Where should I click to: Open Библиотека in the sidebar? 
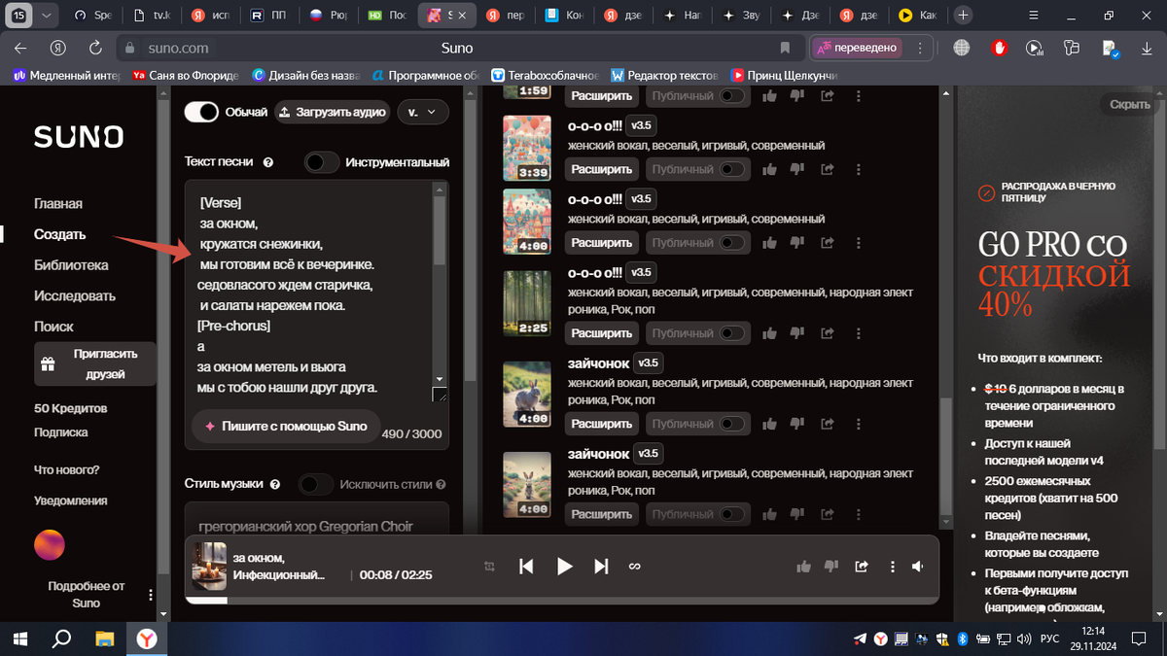pos(71,265)
